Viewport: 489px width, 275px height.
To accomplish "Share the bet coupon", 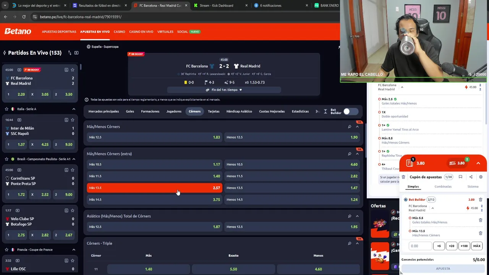I will click(471, 177).
